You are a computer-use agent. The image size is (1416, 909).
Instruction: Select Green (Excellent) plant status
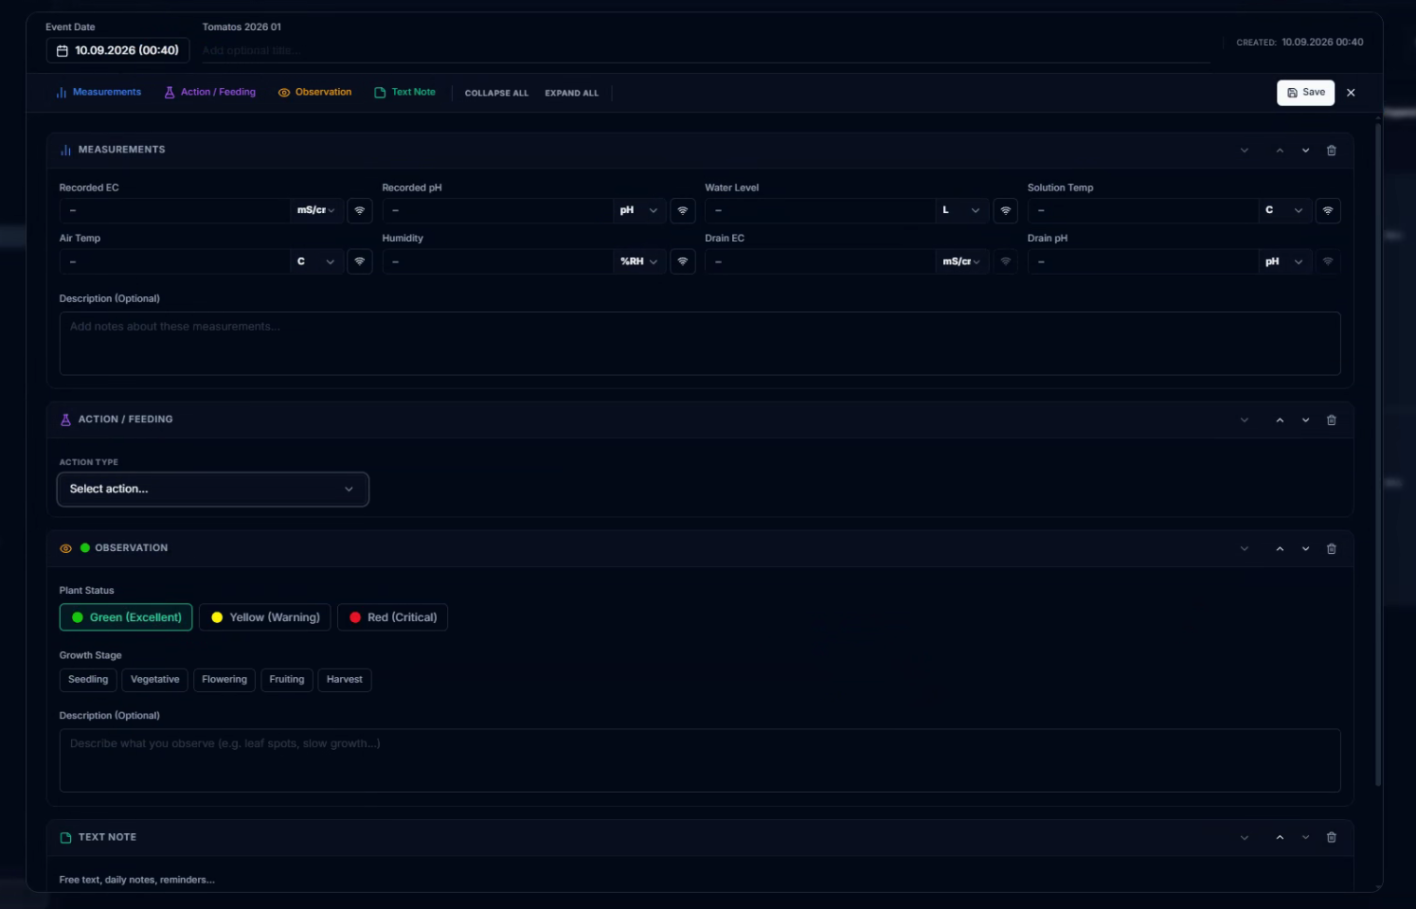point(126,617)
